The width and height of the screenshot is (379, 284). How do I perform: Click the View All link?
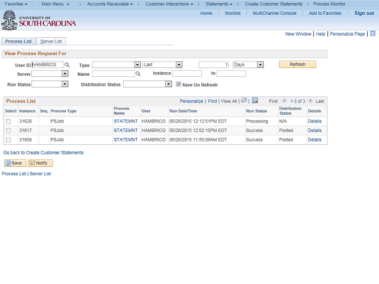coord(229,101)
